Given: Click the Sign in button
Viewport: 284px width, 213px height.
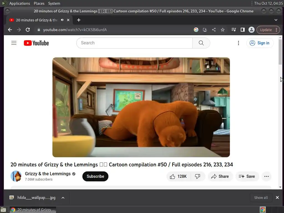Looking at the screenshot, I should (x=260, y=43).
